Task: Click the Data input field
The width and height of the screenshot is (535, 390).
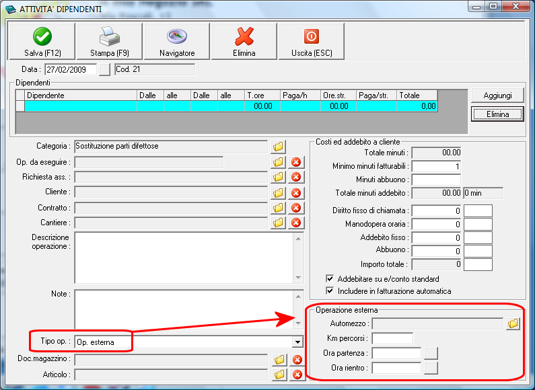Action: (71, 69)
